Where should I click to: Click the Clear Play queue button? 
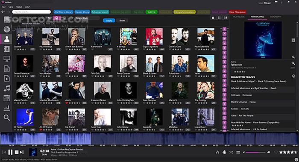237,12
